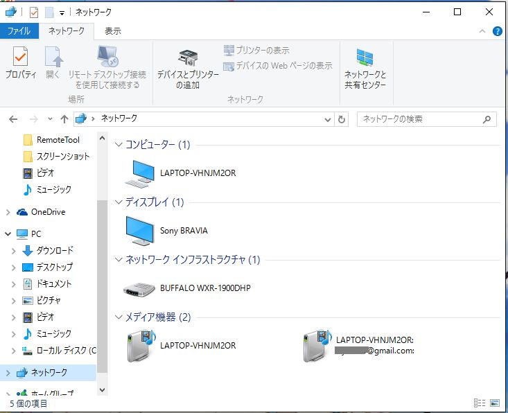Collapse the ディスプレイ (1) group
This screenshot has height=413, width=508.
click(119, 202)
